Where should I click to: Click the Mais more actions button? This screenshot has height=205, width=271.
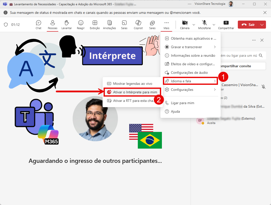[x=166, y=25]
